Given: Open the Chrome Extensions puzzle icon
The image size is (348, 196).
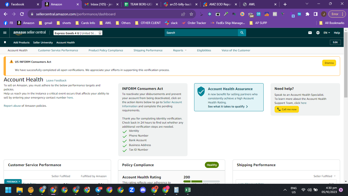Looking at the screenshot, I should coord(307,14).
